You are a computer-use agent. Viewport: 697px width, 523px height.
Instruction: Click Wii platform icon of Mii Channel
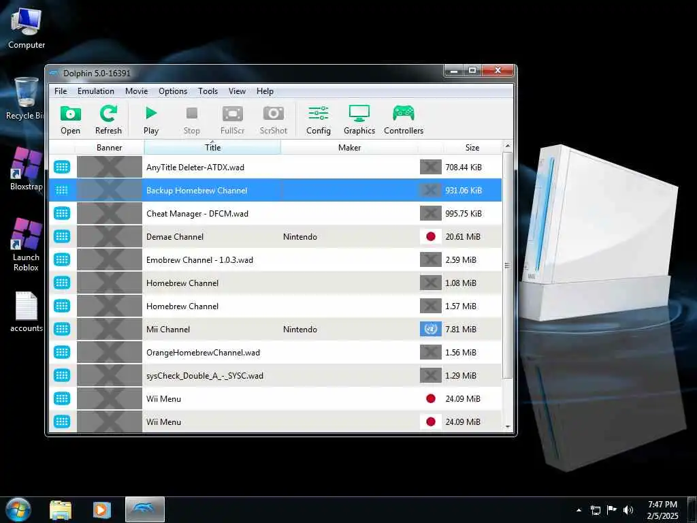(x=62, y=329)
